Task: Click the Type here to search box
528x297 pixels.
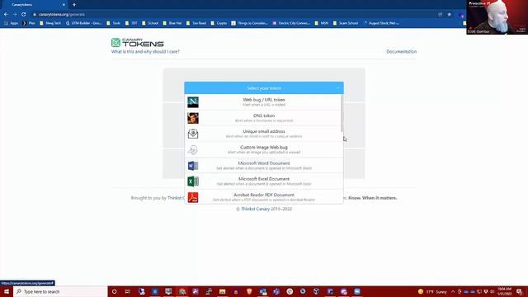Action: tap(60, 291)
